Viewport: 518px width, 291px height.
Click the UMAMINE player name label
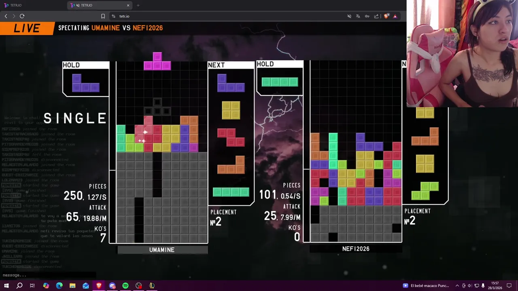[x=162, y=250]
